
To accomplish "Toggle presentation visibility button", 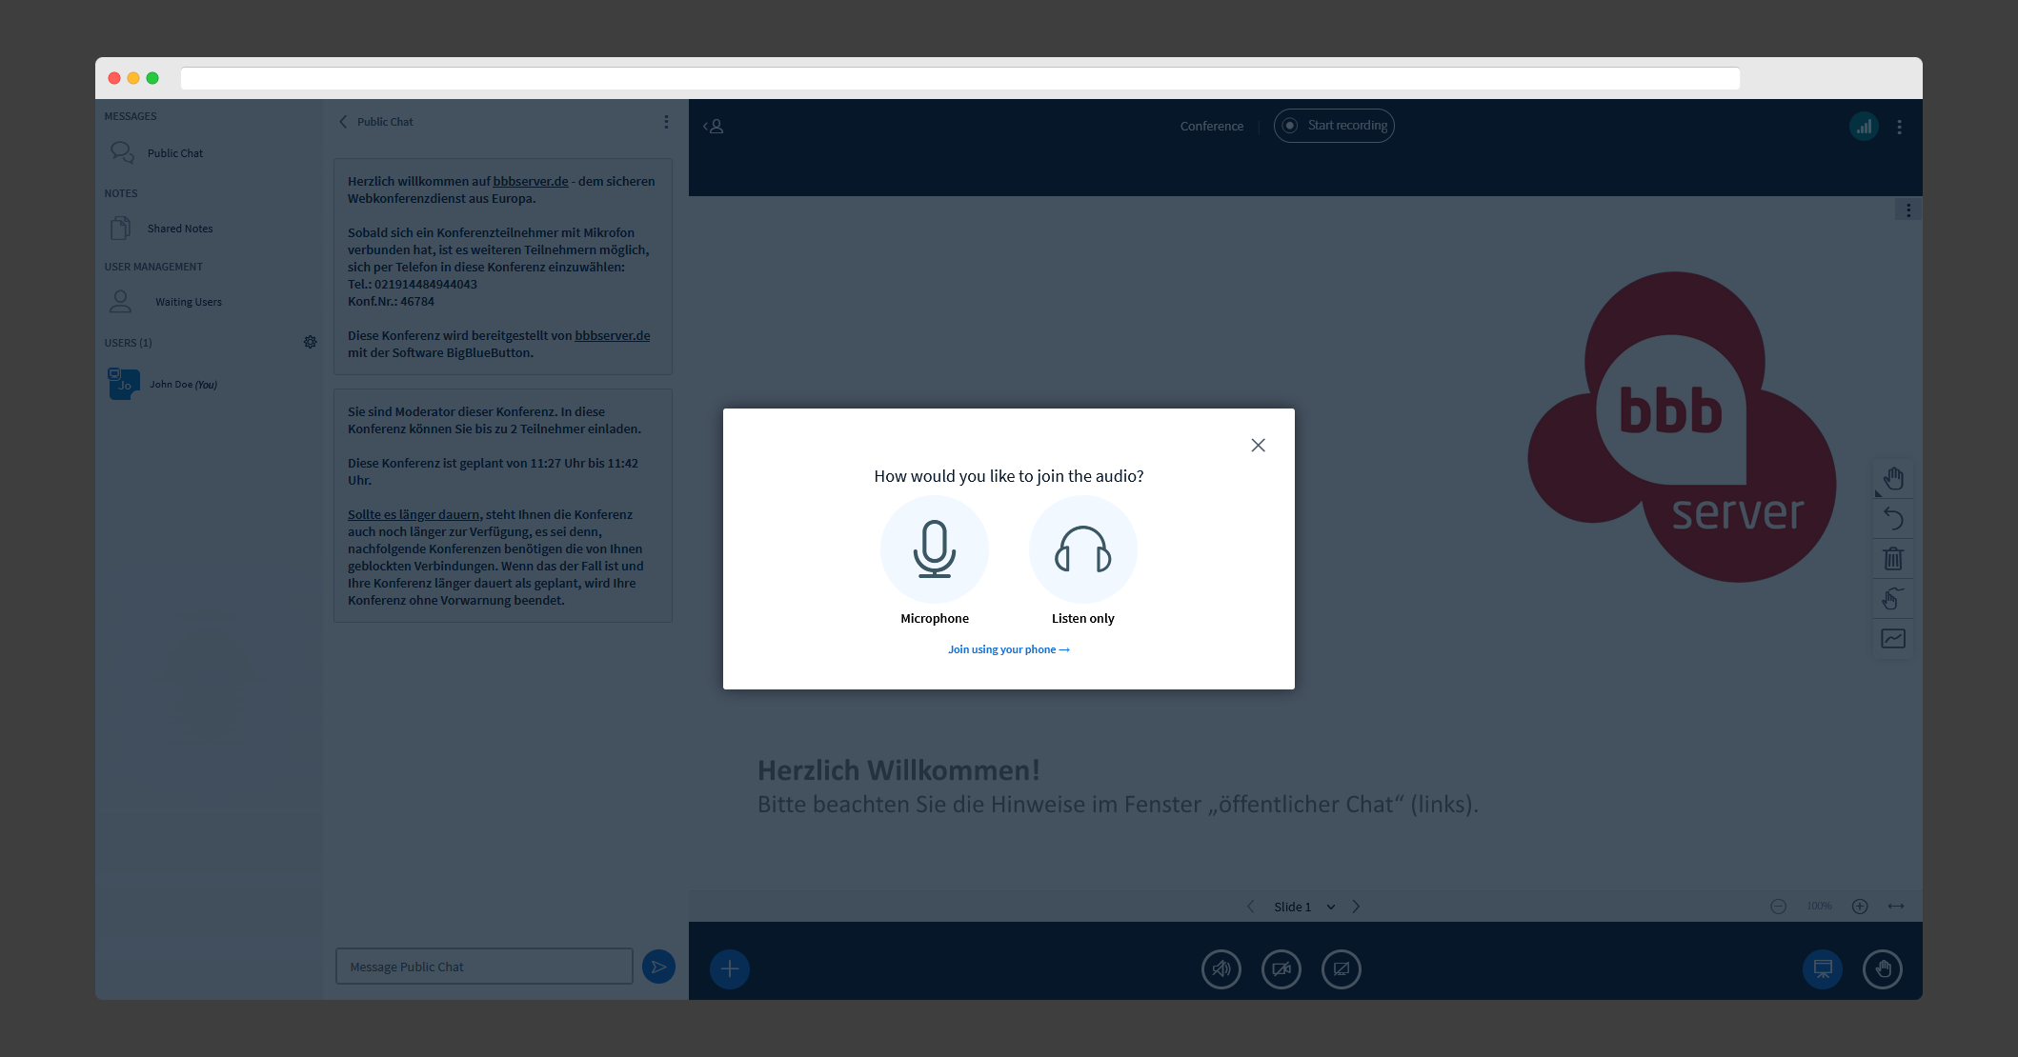I will (1823, 969).
